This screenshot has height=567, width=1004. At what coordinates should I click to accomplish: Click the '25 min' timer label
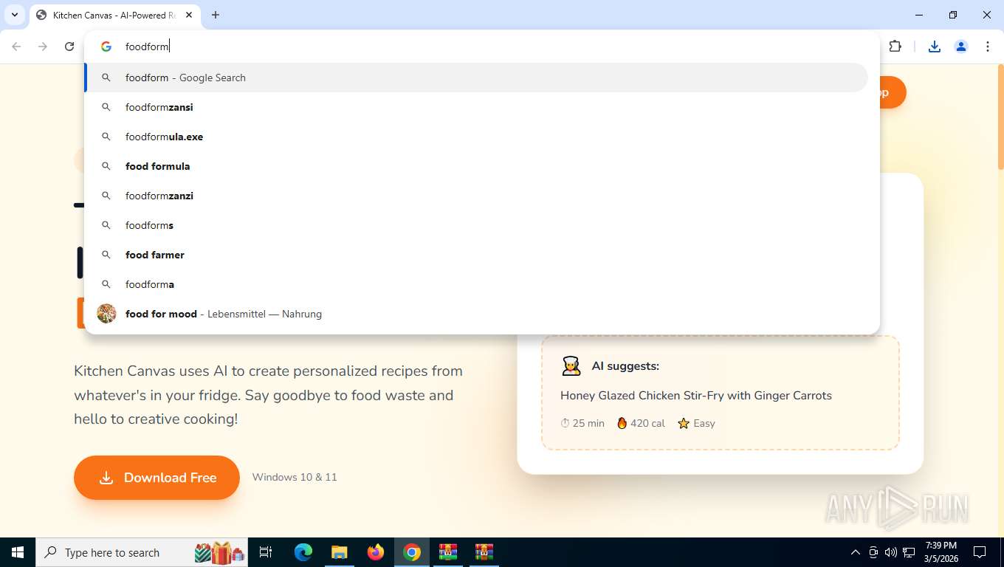point(582,423)
